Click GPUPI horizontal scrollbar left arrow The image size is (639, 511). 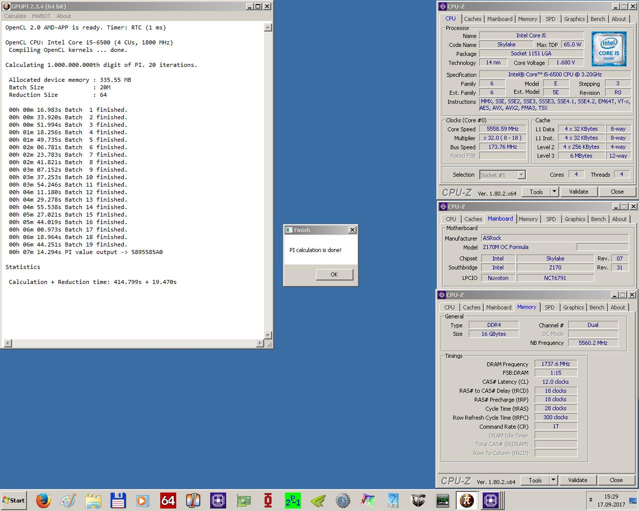point(7,343)
